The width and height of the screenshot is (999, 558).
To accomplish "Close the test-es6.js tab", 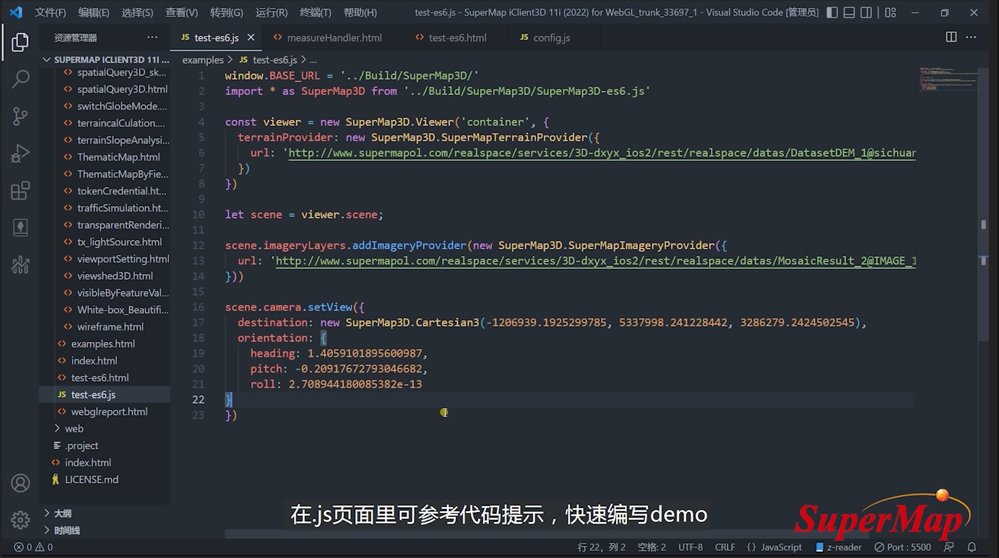I will click(251, 37).
